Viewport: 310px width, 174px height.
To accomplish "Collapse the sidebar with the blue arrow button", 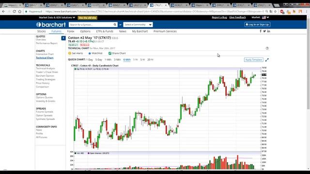I will (63, 38).
